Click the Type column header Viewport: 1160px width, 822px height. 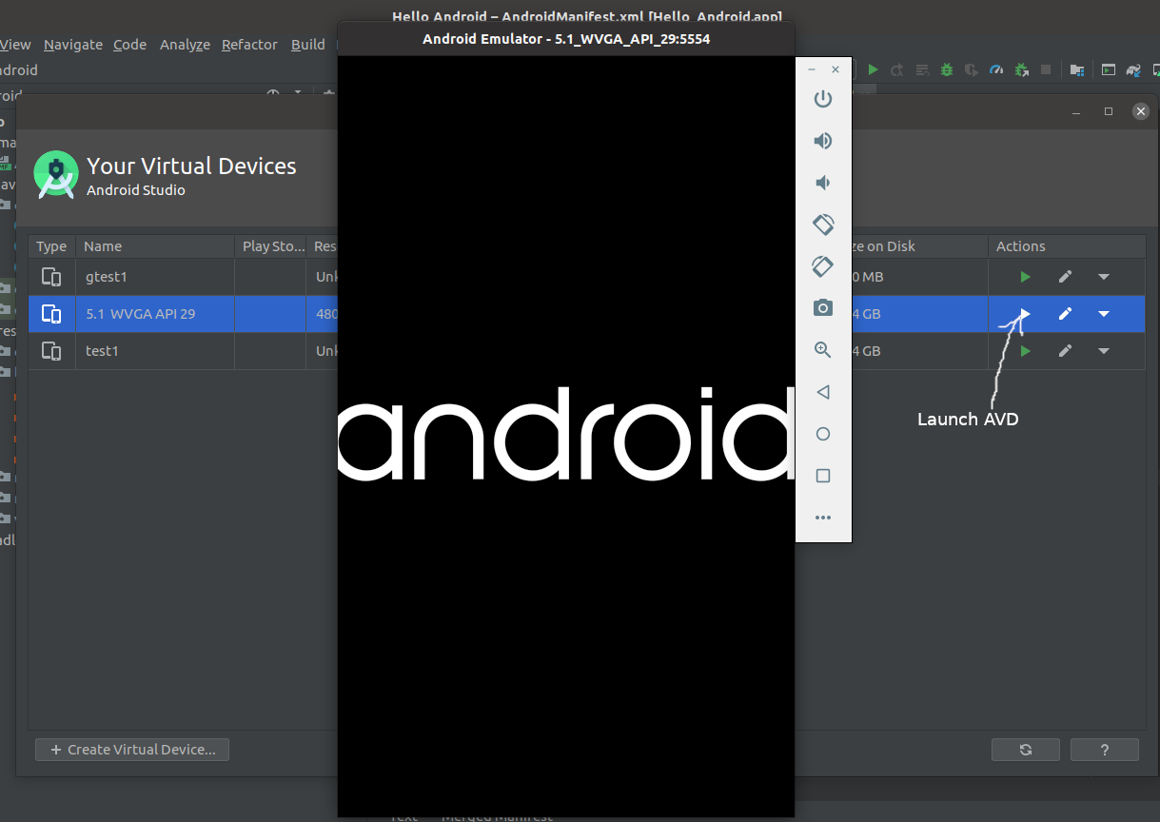51,246
